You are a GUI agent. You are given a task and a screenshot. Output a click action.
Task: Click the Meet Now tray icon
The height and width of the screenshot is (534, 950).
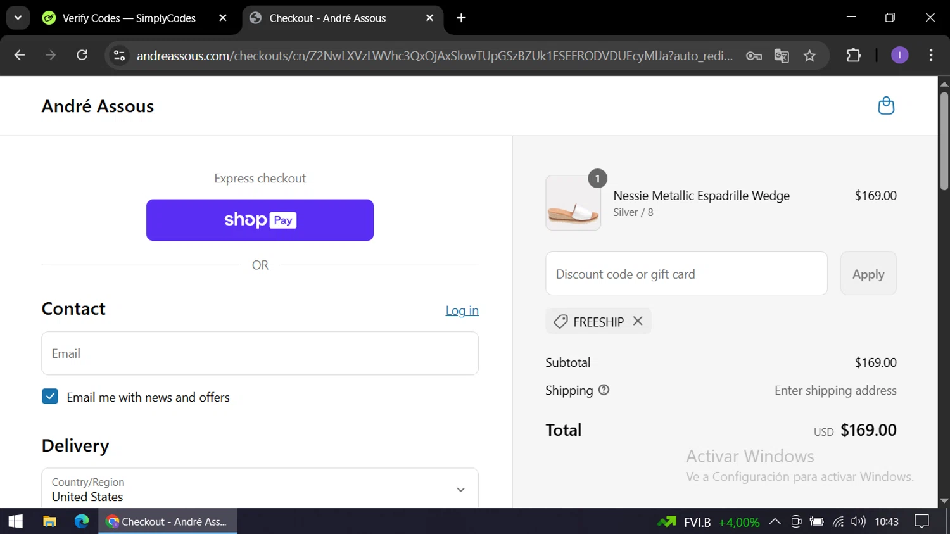point(796,522)
